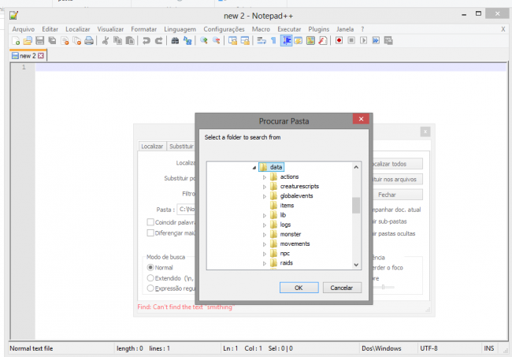Adjust the transparency slider in find dialog

pos(384,287)
